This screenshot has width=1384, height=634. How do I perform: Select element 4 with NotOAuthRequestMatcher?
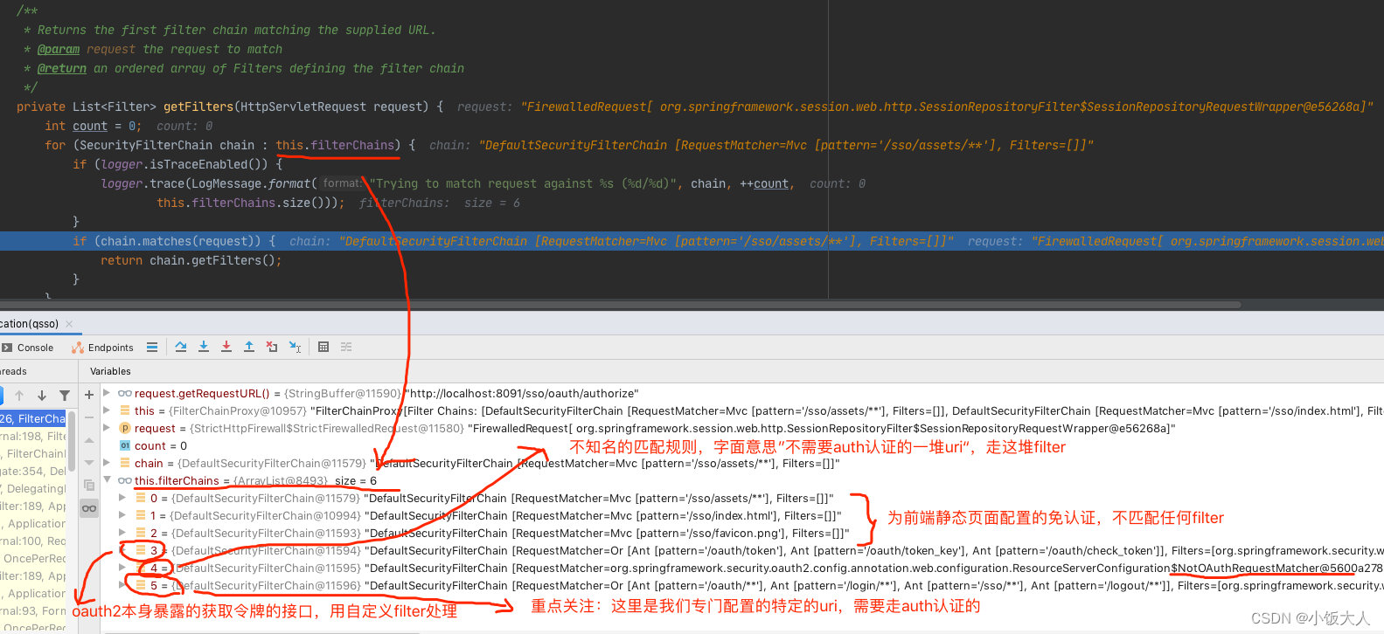click(741, 568)
